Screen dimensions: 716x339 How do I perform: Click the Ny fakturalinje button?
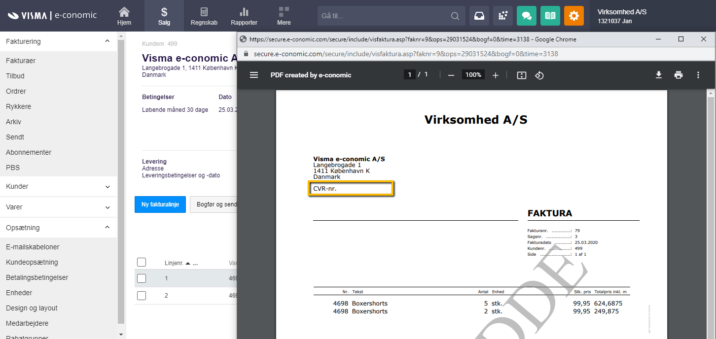pyautogui.click(x=160, y=204)
